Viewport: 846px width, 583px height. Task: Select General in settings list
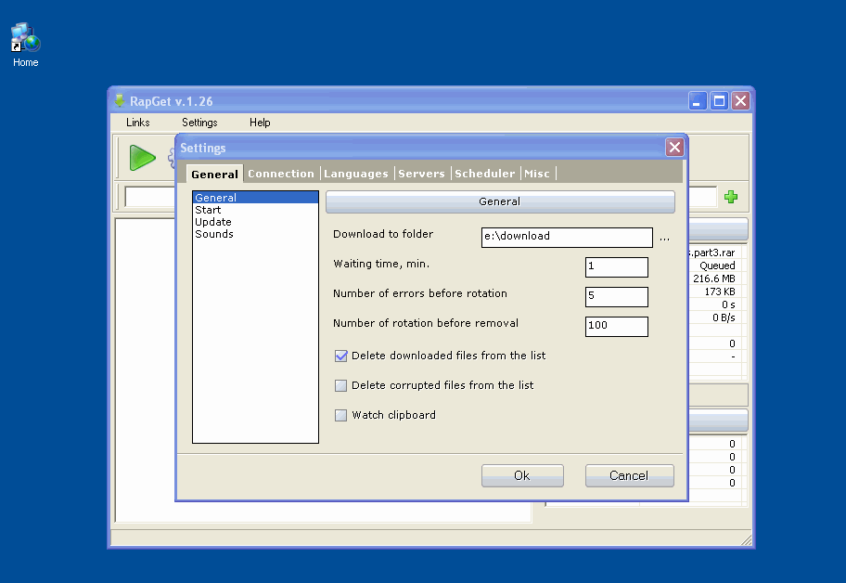point(255,198)
